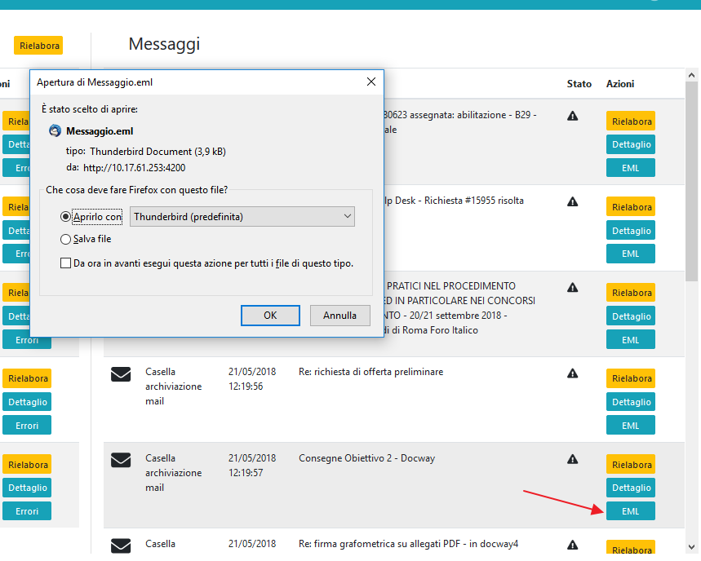Click the Annulla button in the dialog
The image size is (701, 561).
(x=339, y=316)
